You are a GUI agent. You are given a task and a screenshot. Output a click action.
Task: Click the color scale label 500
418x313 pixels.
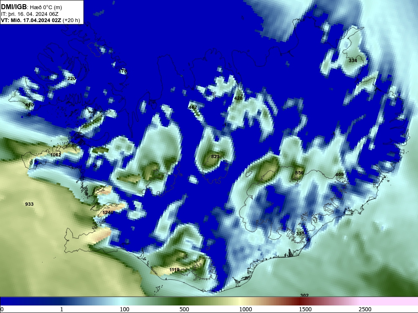(x=184, y=309)
